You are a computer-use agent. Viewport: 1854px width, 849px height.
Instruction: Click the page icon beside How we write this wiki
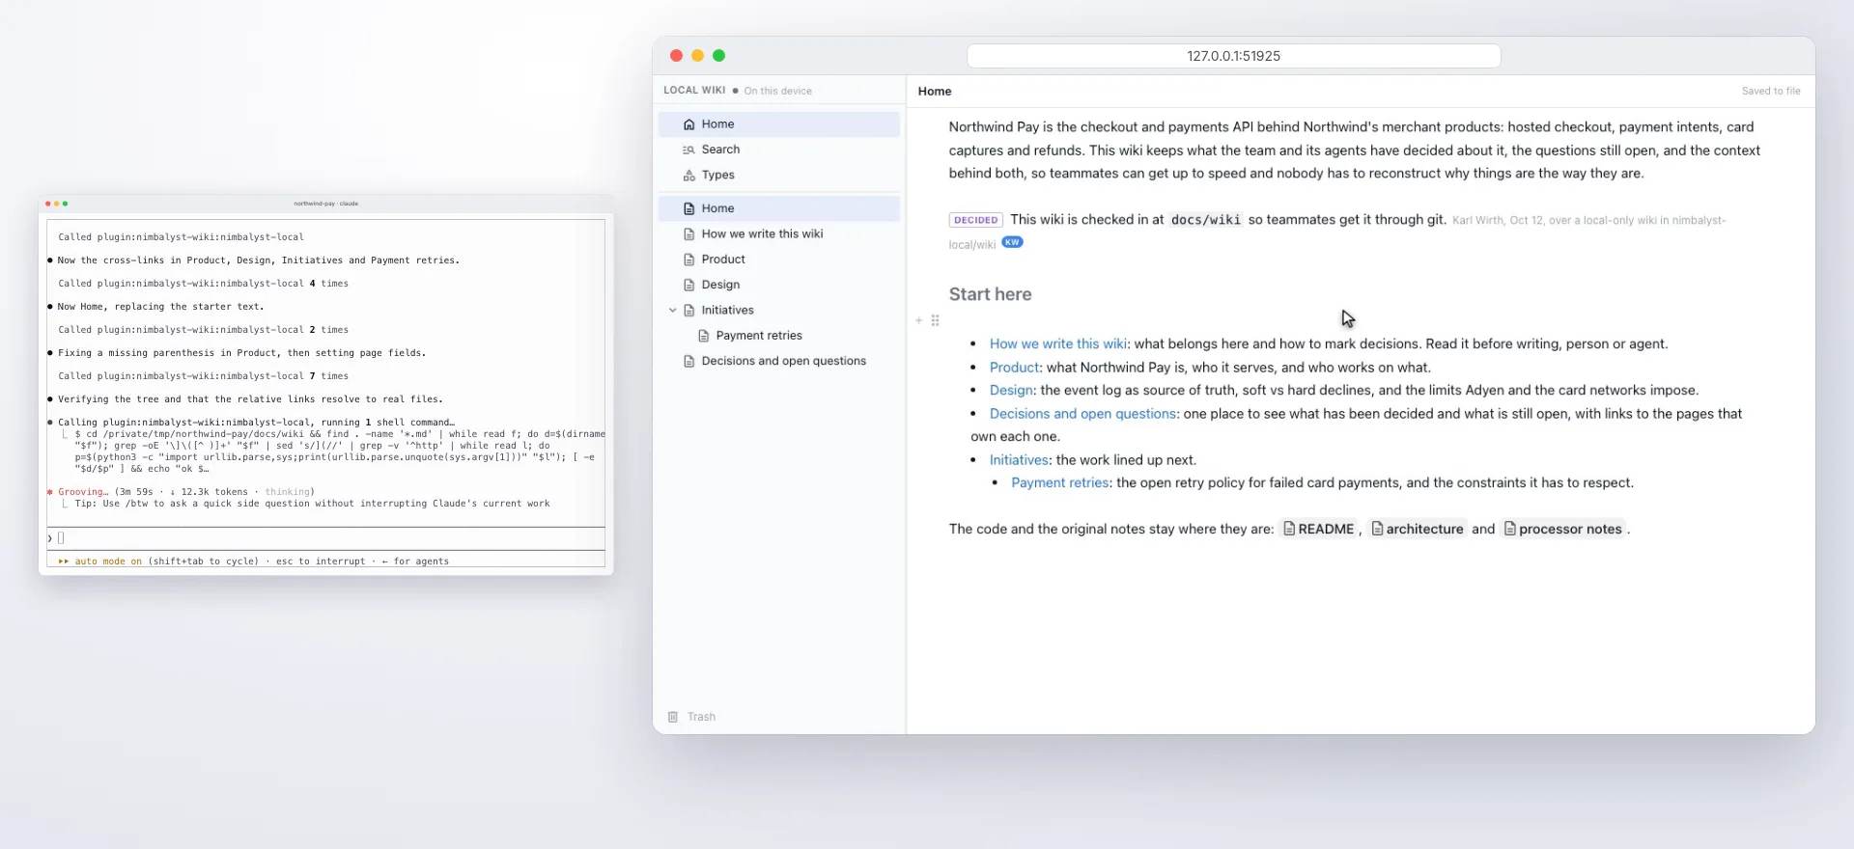(688, 234)
